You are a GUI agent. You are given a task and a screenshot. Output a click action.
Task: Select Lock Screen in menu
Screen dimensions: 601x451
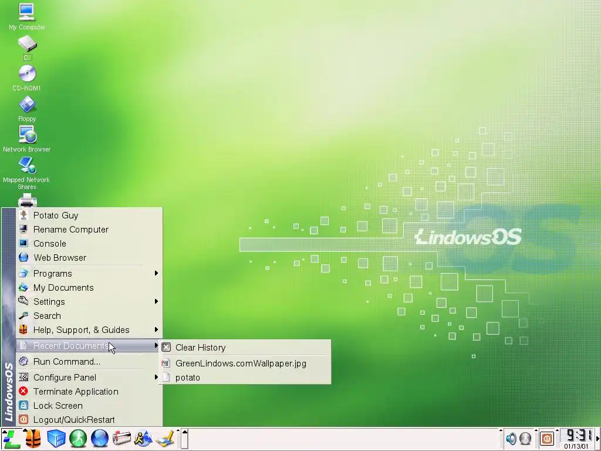(89, 406)
